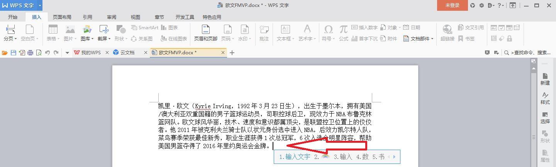Insert the 日期 date
This screenshot has height=167, width=556.
coord(412,28)
